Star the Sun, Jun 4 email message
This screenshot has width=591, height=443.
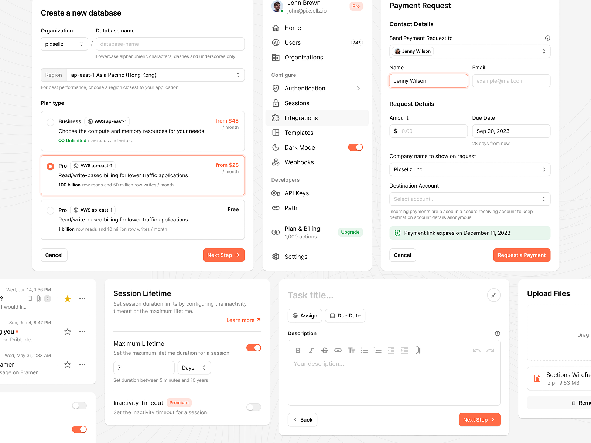67,332
